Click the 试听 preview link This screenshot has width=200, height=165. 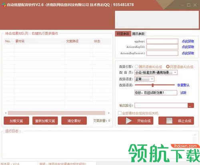click(x=183, y=93)
